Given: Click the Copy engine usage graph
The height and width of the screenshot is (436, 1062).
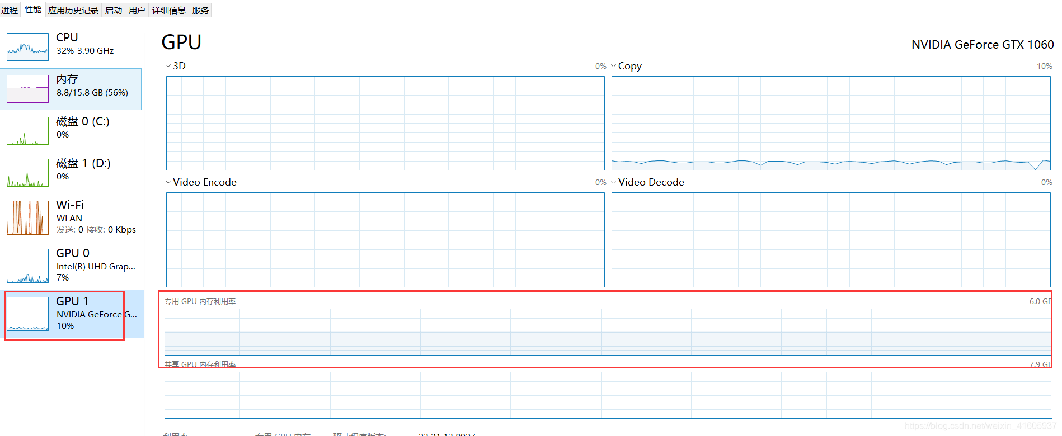Looking at the screenshot, I should [x=831, y=123].
